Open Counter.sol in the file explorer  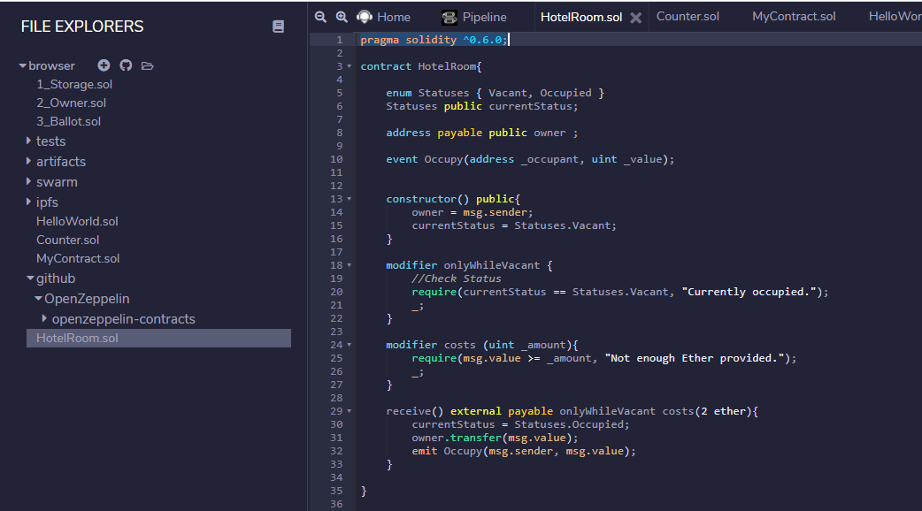67,240
